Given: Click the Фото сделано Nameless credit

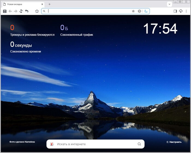Looking at the screenshot, I should tap(22, 142).
